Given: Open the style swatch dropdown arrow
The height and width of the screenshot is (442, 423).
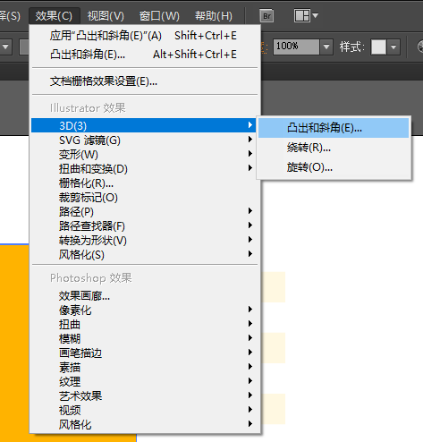Looking at the screenshot, I should click(393, 47).
